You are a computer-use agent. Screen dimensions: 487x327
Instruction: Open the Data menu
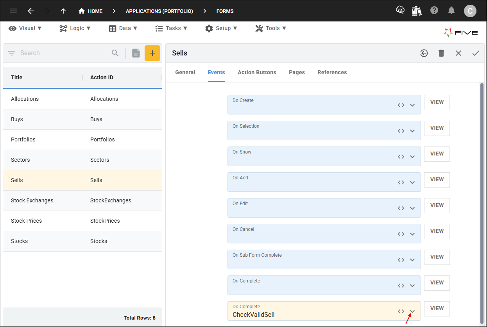[123, 28]
